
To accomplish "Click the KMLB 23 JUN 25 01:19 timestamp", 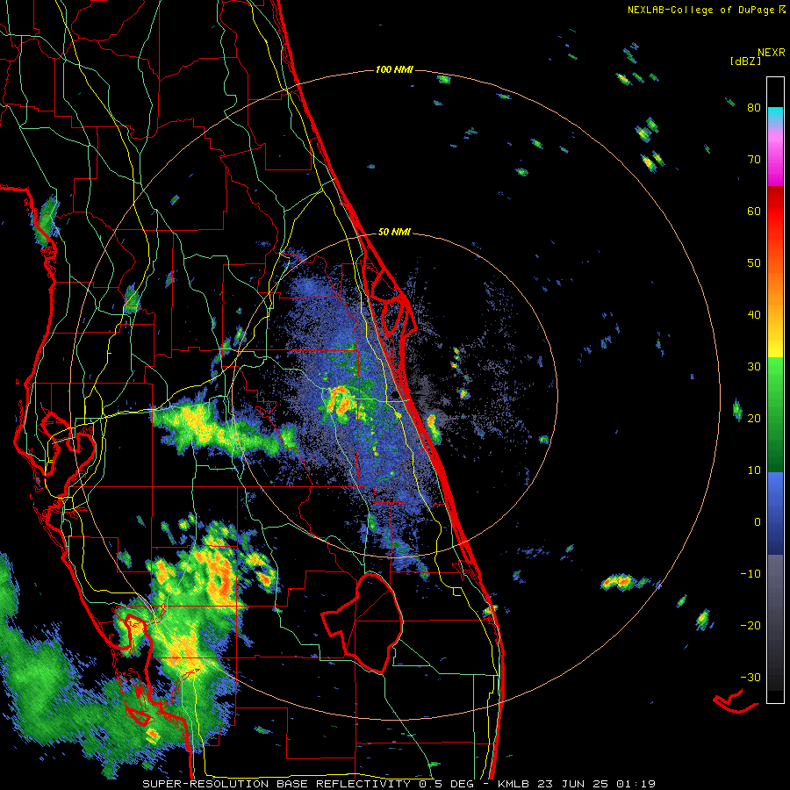I will 577,784.
